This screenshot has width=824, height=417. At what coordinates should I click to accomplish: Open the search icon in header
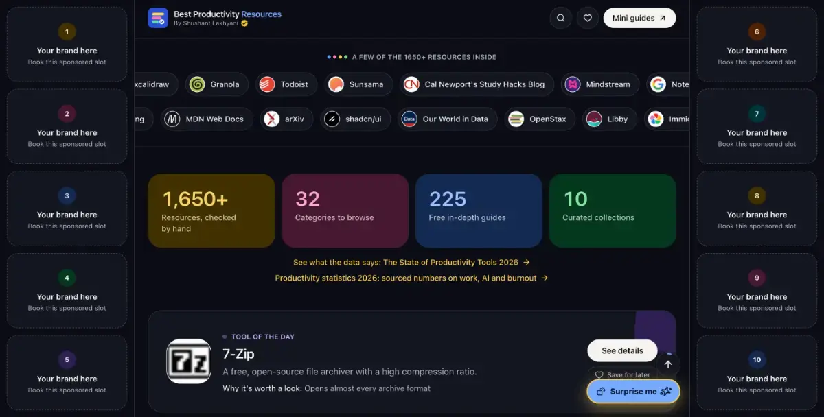coord(560,19)
